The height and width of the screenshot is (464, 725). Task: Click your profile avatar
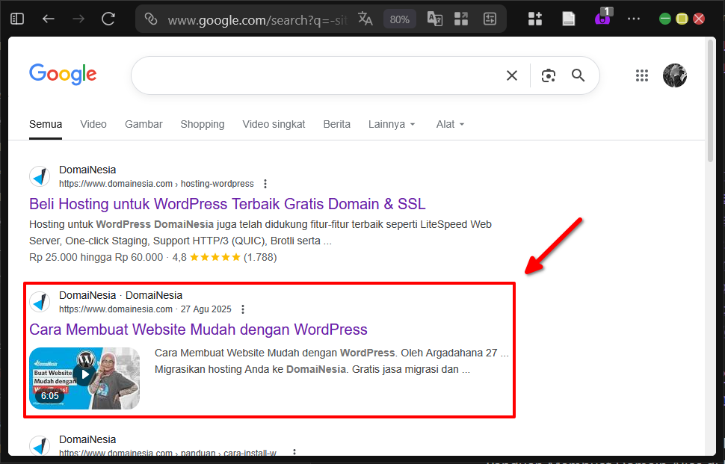pyautogui.click(x=674, y=75)
